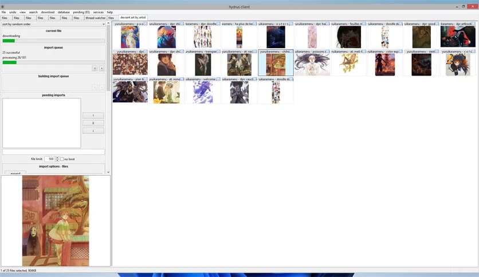Select the 'at: nono' thumbnail

point(167,90)
